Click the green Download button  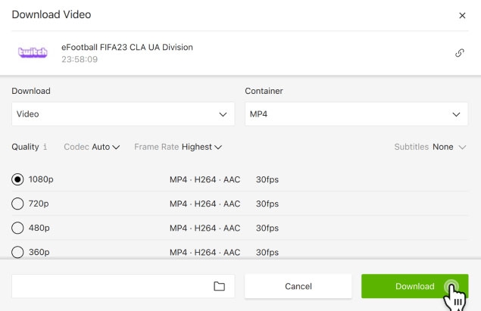415,286
